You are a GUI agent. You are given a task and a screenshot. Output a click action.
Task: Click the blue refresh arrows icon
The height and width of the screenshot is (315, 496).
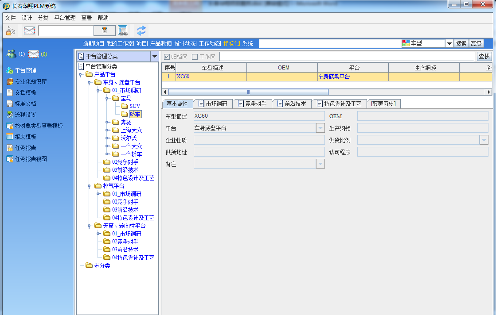pyautogui.click(x=141, y=31)
